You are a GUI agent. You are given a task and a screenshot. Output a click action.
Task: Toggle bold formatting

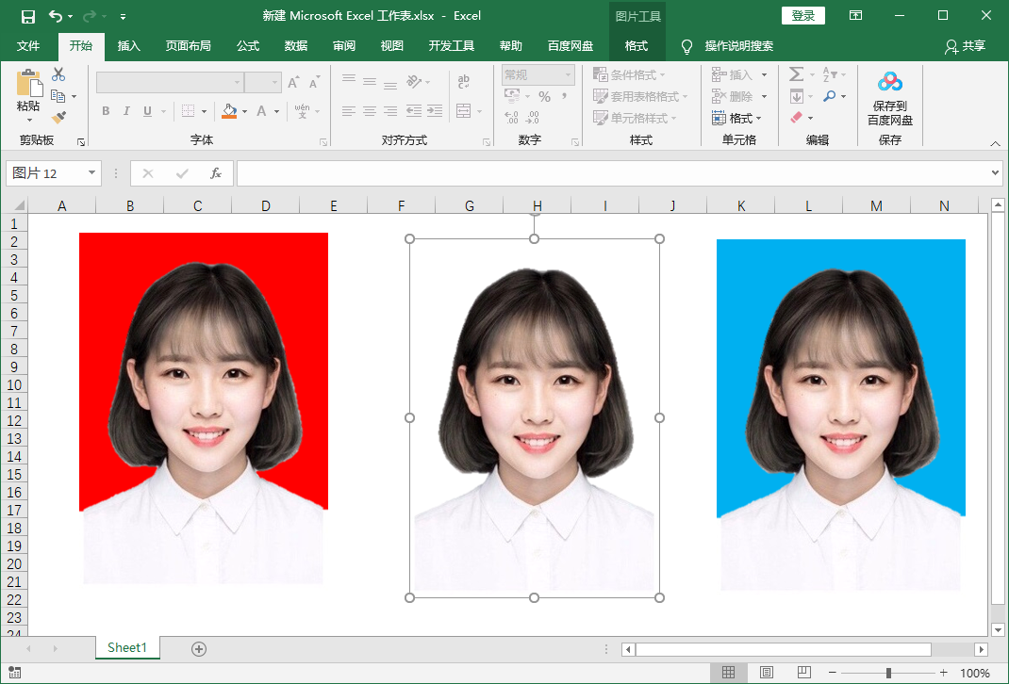click(105, 110)
